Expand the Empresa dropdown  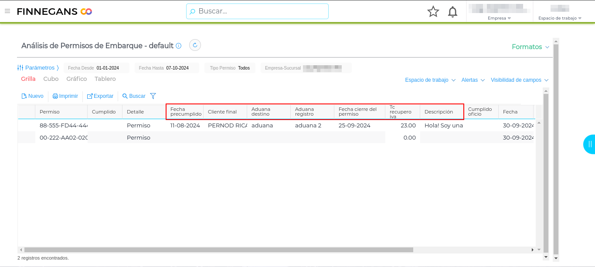[x=499, y=18]
